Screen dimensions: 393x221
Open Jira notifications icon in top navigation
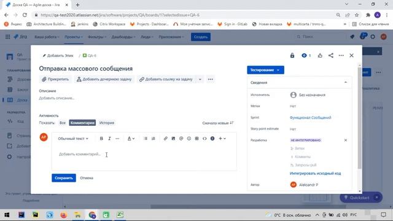(x=352, y=37)
